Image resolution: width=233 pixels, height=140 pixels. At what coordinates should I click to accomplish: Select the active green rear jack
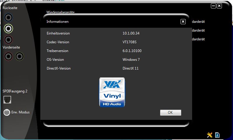tap(8, 29)
